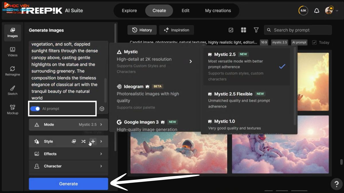
Task: Go to the Create tab
Action: 159,11
